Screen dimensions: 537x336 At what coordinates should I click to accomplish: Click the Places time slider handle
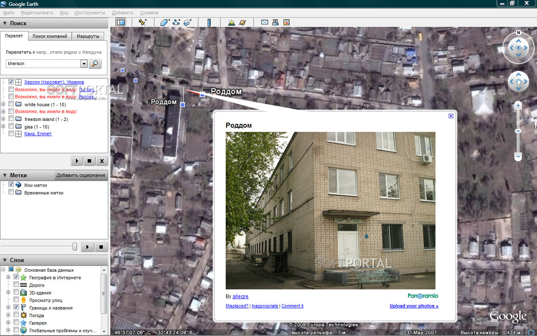pyautogui.click(x=75, y=247)
